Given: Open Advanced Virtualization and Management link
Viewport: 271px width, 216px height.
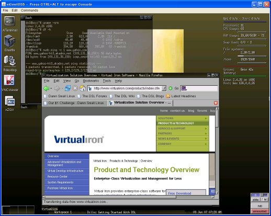Looking at the screenshot, I should 66,164.
